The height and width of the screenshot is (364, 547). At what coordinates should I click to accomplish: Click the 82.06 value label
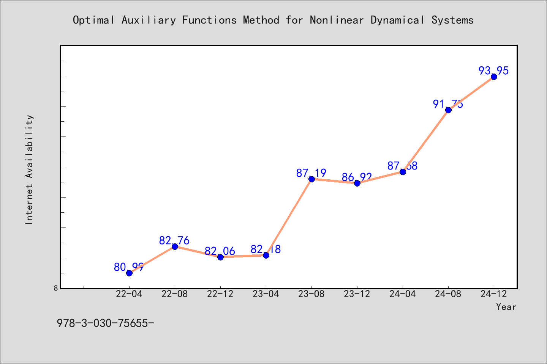pos(220,251)
